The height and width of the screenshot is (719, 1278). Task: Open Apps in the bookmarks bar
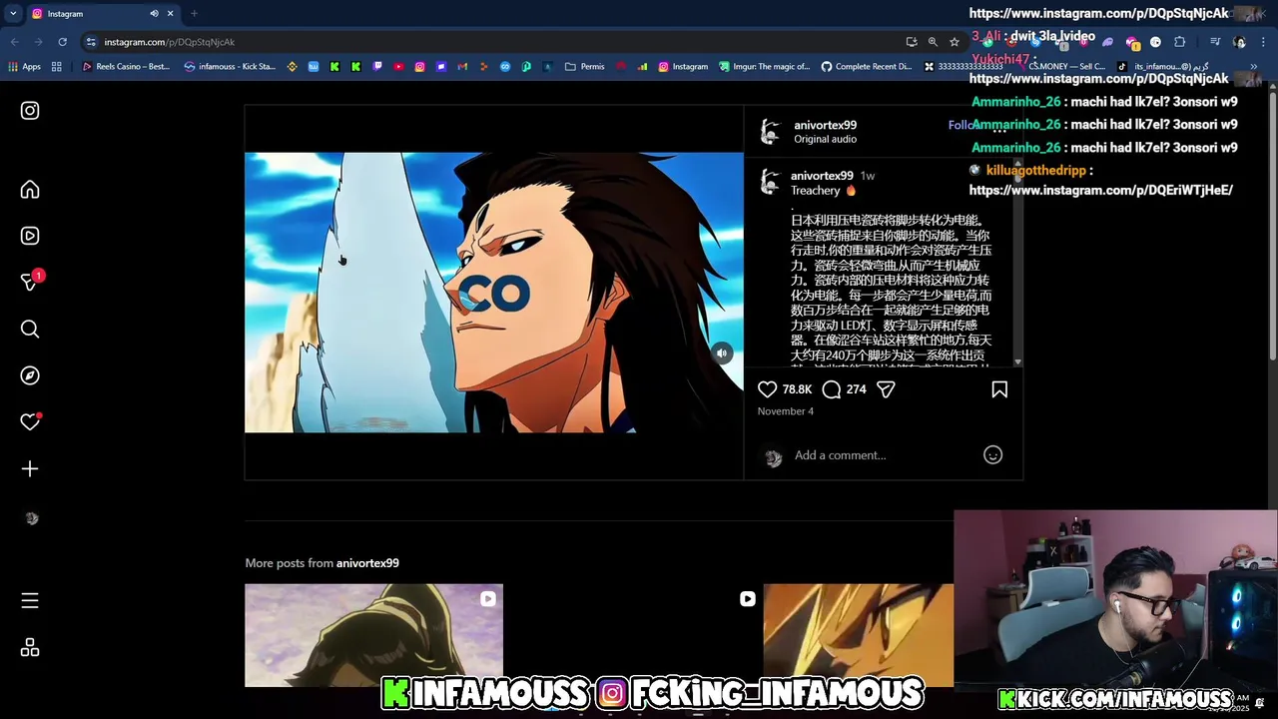(24, 67)
